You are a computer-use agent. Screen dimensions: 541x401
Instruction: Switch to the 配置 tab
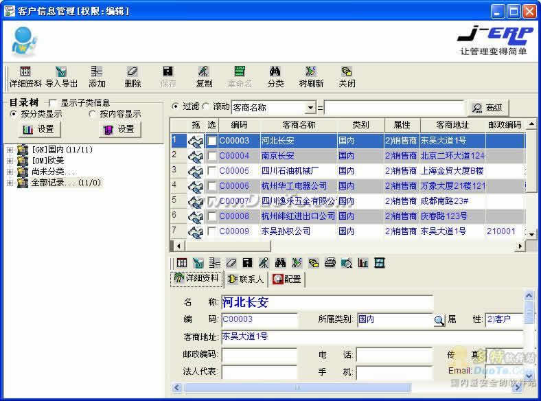(287, 279)
